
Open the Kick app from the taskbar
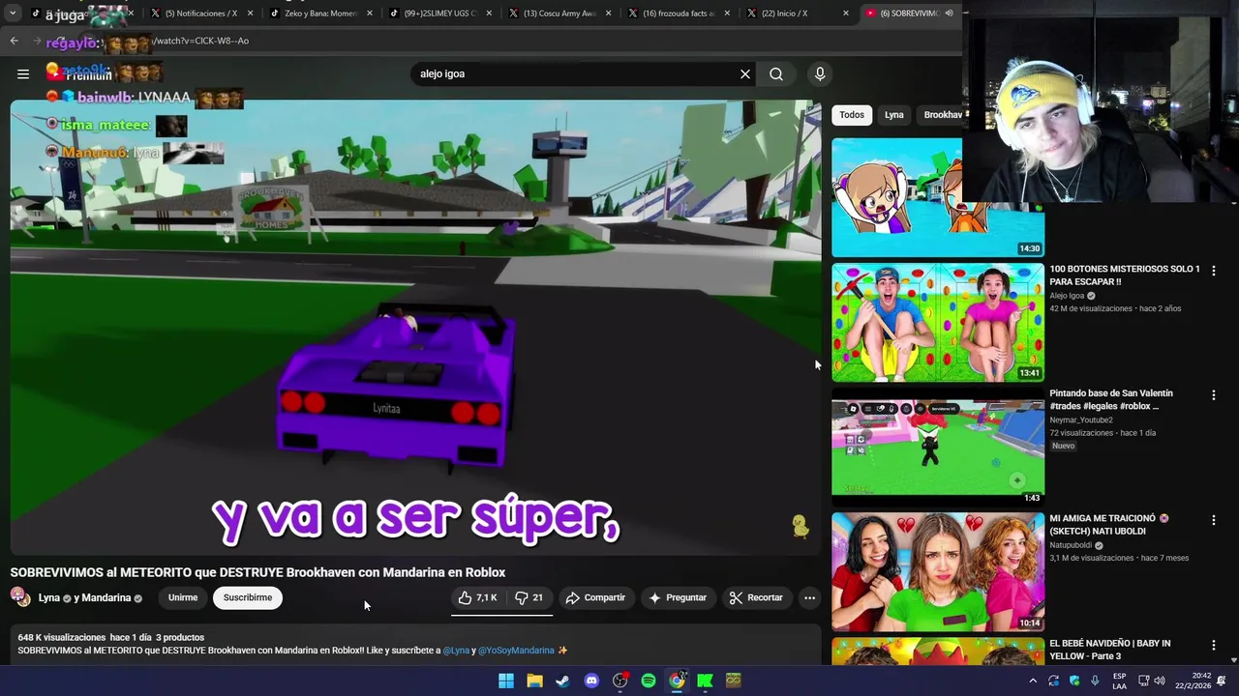[x=706, y=681]
